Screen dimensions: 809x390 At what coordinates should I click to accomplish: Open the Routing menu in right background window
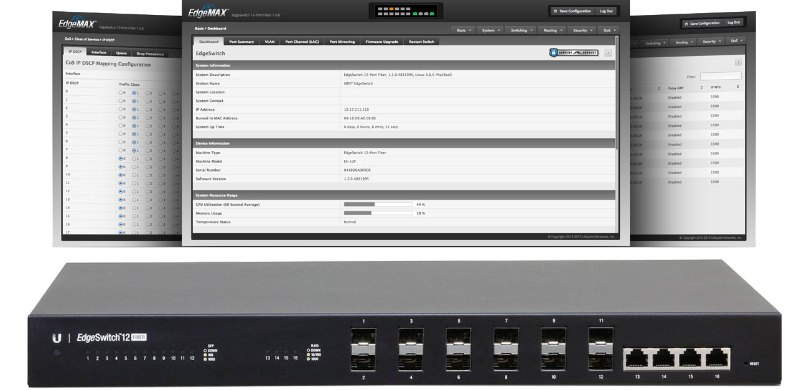(685, 42)
